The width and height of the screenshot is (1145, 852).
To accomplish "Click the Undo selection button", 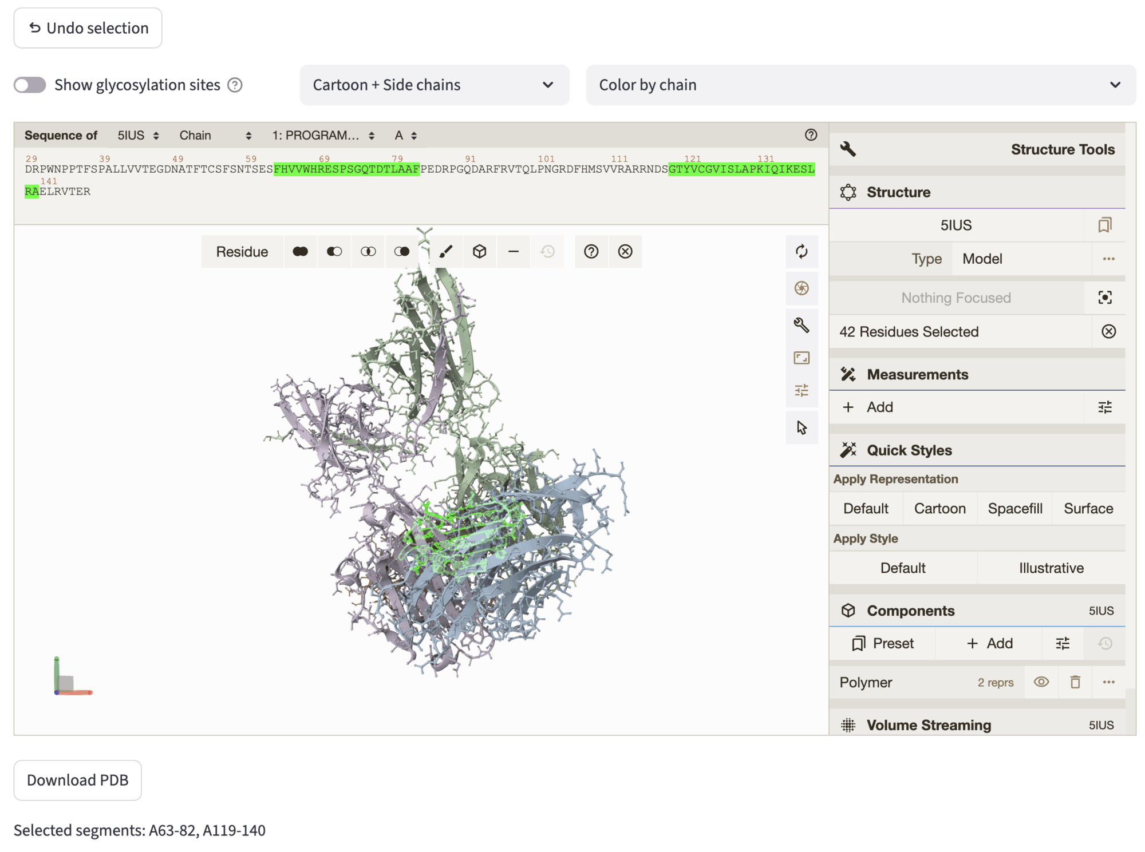I will point(88,28).
